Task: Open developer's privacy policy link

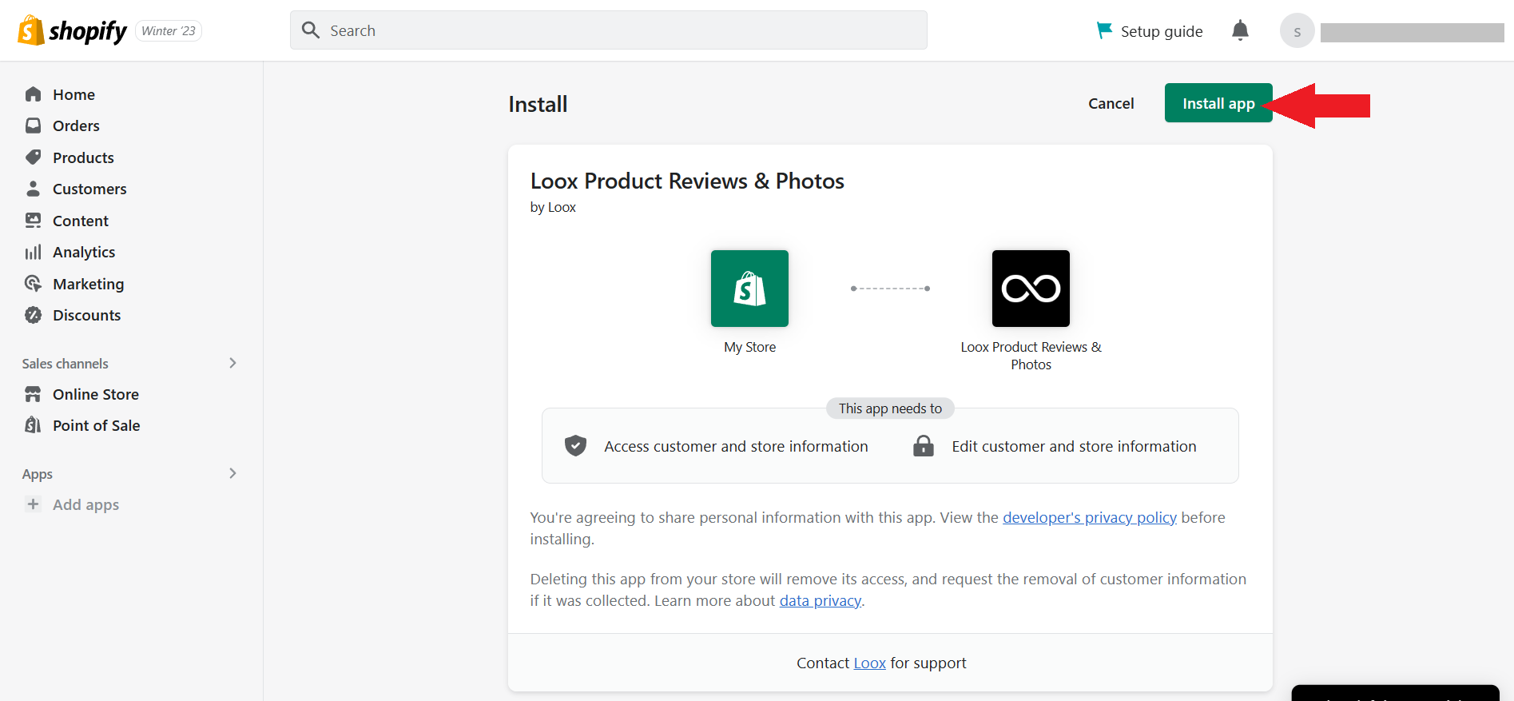Action: pos(1090,517)
